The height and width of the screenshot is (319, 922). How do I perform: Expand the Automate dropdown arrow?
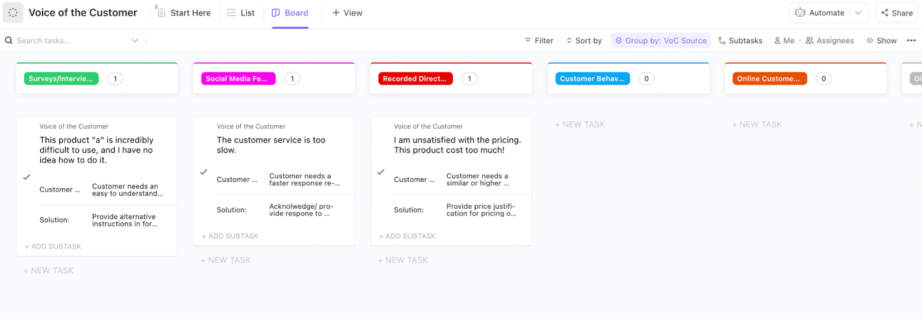(858, 13)
